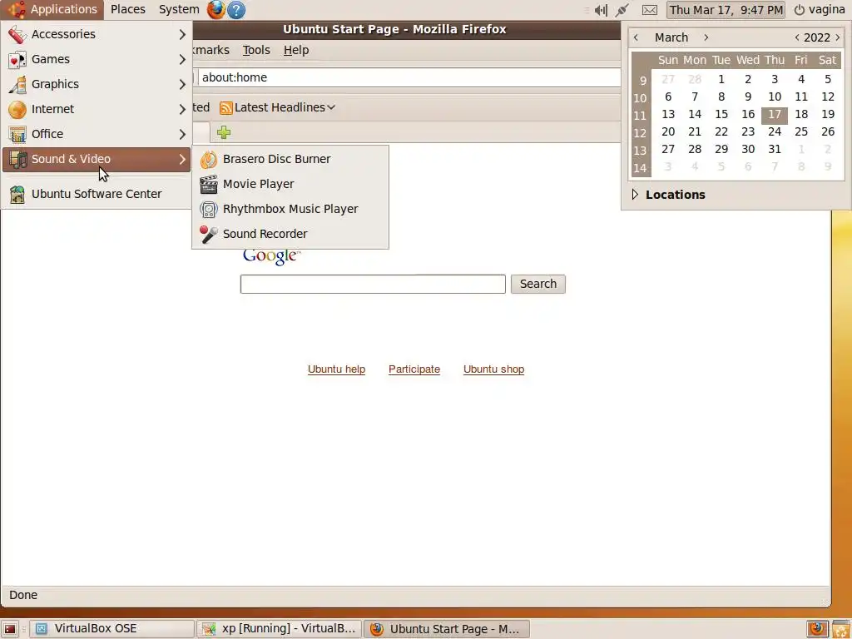Click the Games cards icon
Viewport: 852px width, 639px height.
click(x=17, y=59)
